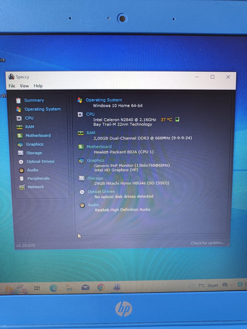
Task: Click the Operating System flag icon in sidebar
Action: 19,109
